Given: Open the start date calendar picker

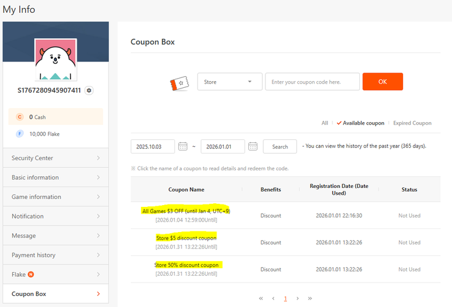Looking at the screenshot, I should coord(183,146).
